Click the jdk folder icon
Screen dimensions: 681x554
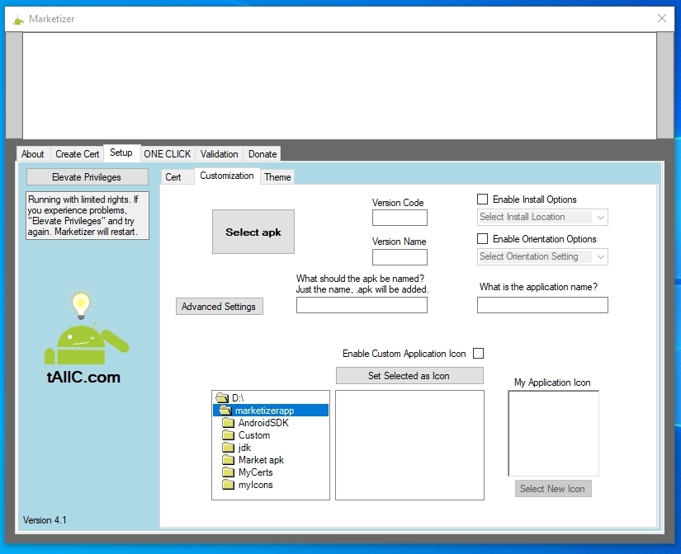click(228, 448)
